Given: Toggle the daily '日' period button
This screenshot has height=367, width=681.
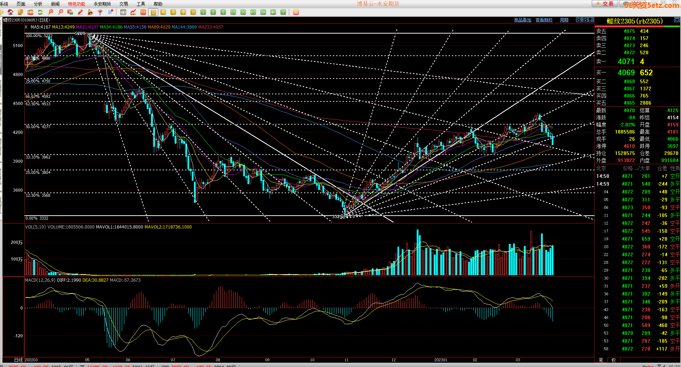Looking at the screenshot, I should coord(153,12).
